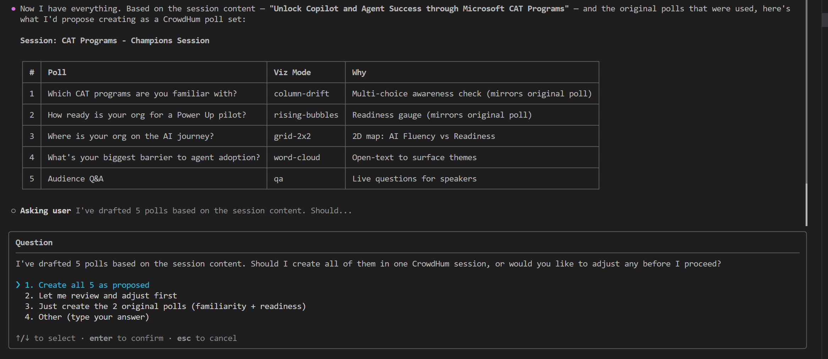This screenshot has width=828, height=359.
Task: Choose option 2 'Let me review and adjust first'
Action: point(101,296)
